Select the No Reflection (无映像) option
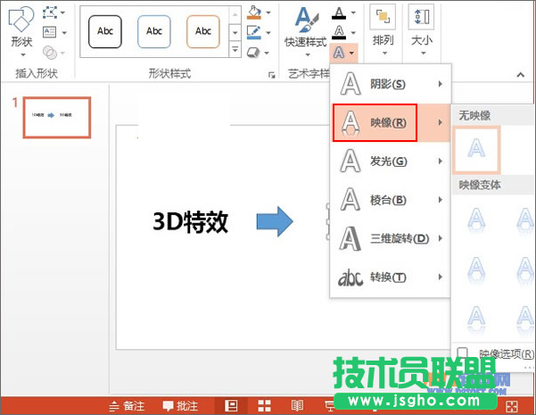536x415 pixels. 476,150
